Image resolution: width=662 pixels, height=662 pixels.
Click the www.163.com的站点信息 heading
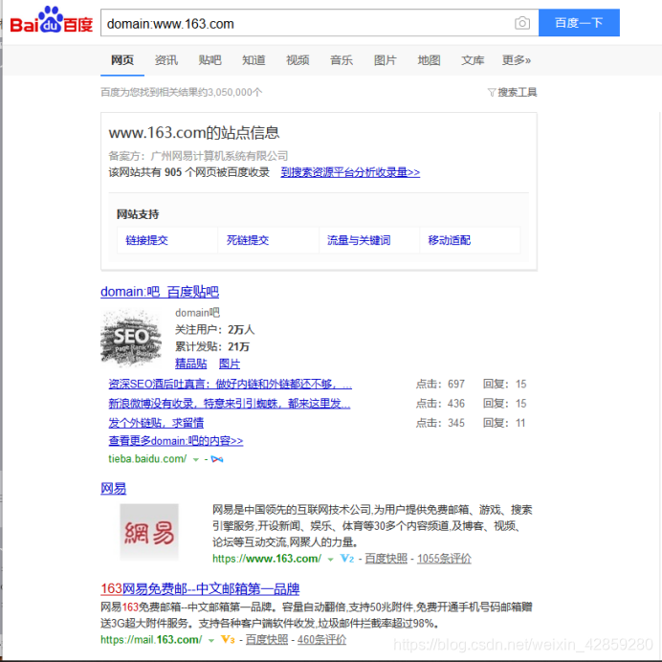click(194, 133)
